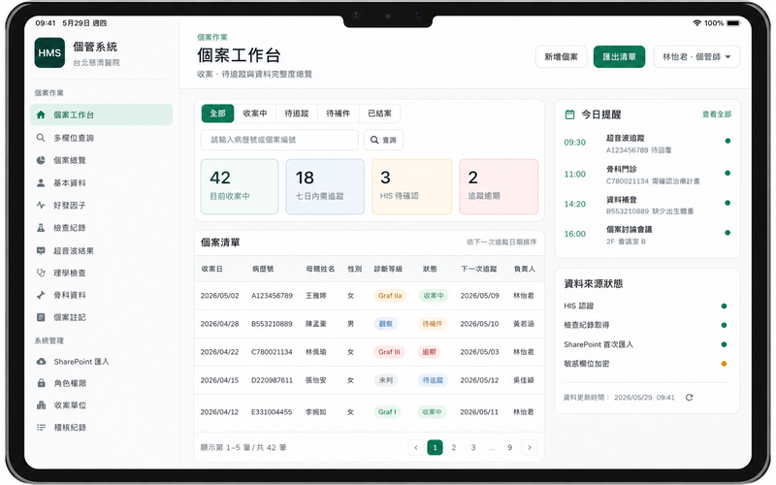This screenshot has height=485, width=776.
Task: Click the Graf IIa tag
Action: [390, 296]
